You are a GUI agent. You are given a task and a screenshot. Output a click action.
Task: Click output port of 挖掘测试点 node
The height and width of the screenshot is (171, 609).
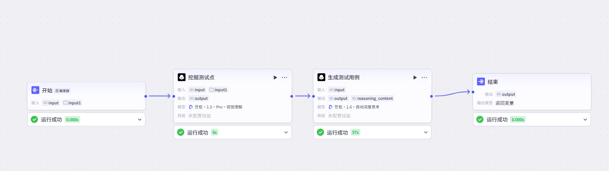pyautogui.click(x=292, y=97)
